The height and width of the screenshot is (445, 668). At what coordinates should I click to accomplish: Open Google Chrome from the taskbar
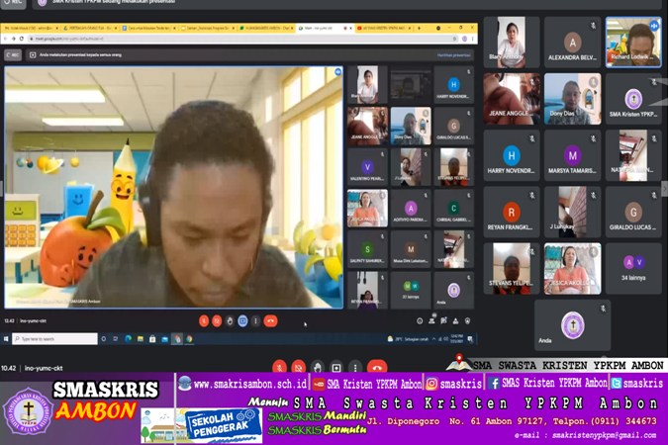pos(189,339)
